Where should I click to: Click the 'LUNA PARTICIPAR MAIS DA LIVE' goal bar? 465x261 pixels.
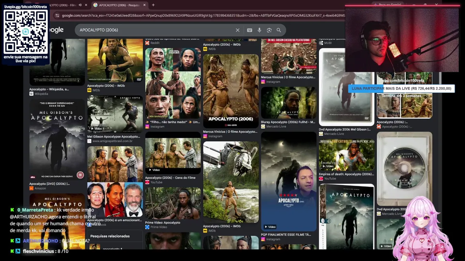401,88
